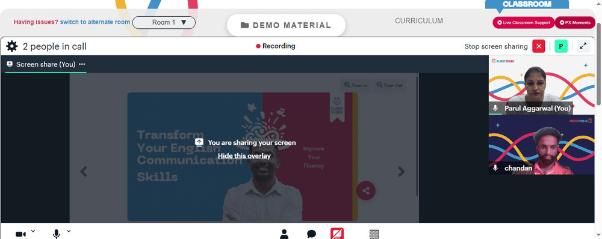Click the round share icon on slide
602x239 pixels.
[366, 191]
